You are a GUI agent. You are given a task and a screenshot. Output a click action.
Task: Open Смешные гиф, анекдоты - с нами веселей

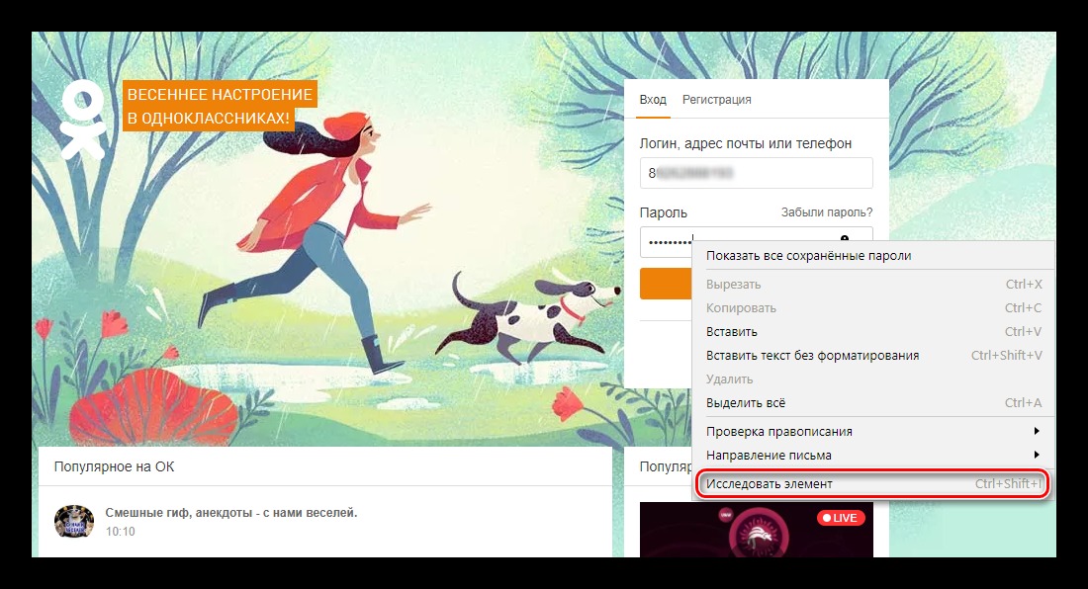tap(231, 513)
